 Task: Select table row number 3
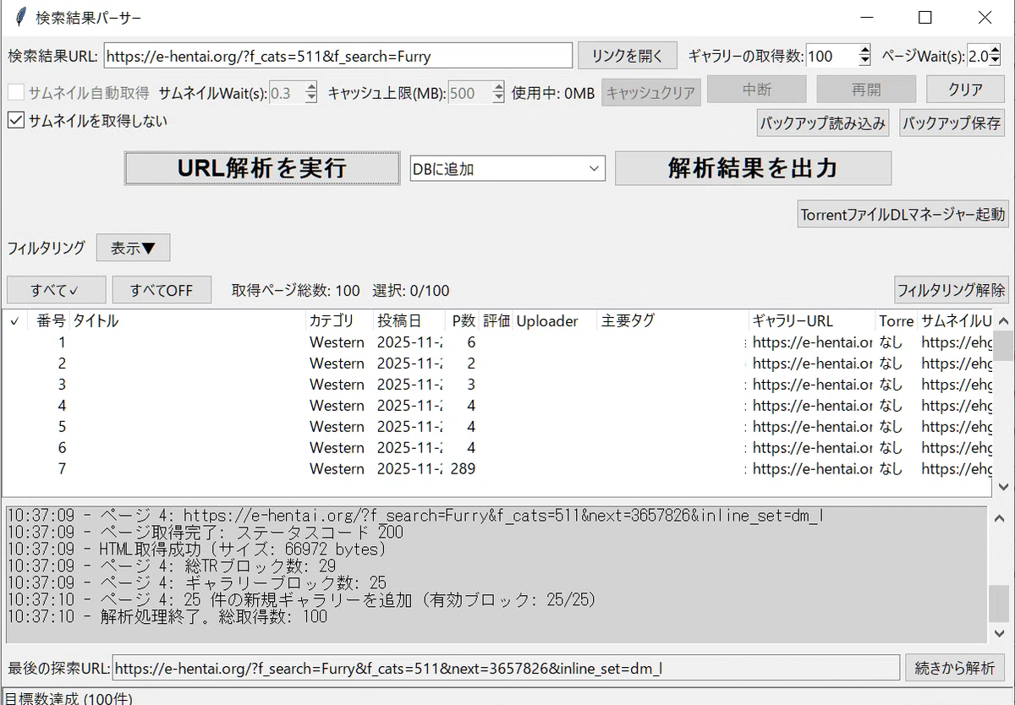[497, 385]
